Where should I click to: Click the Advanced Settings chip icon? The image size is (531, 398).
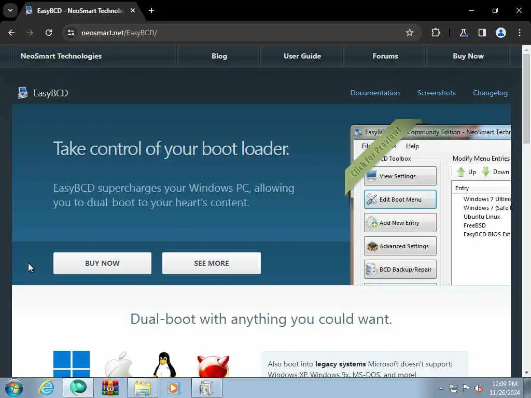coord(372,246)
